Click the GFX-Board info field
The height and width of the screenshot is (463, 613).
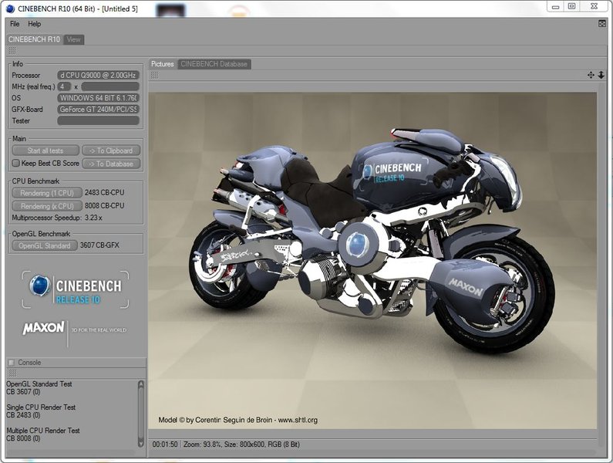click(98, 110)
